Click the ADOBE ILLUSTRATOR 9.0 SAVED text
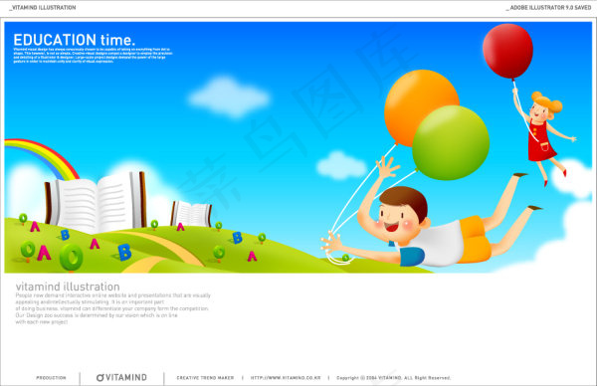 [x=548, y=8]
